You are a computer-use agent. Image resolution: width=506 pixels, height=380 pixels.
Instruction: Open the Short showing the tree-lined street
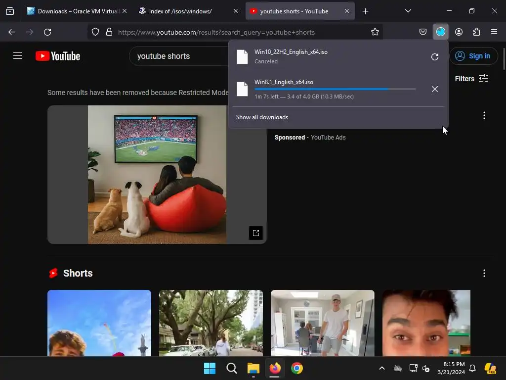(211, 323)
